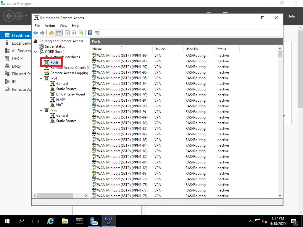This screenshot has width=303, height=227.
Task: Collapse the IPv4 tree node
Action: coord(41,78)
